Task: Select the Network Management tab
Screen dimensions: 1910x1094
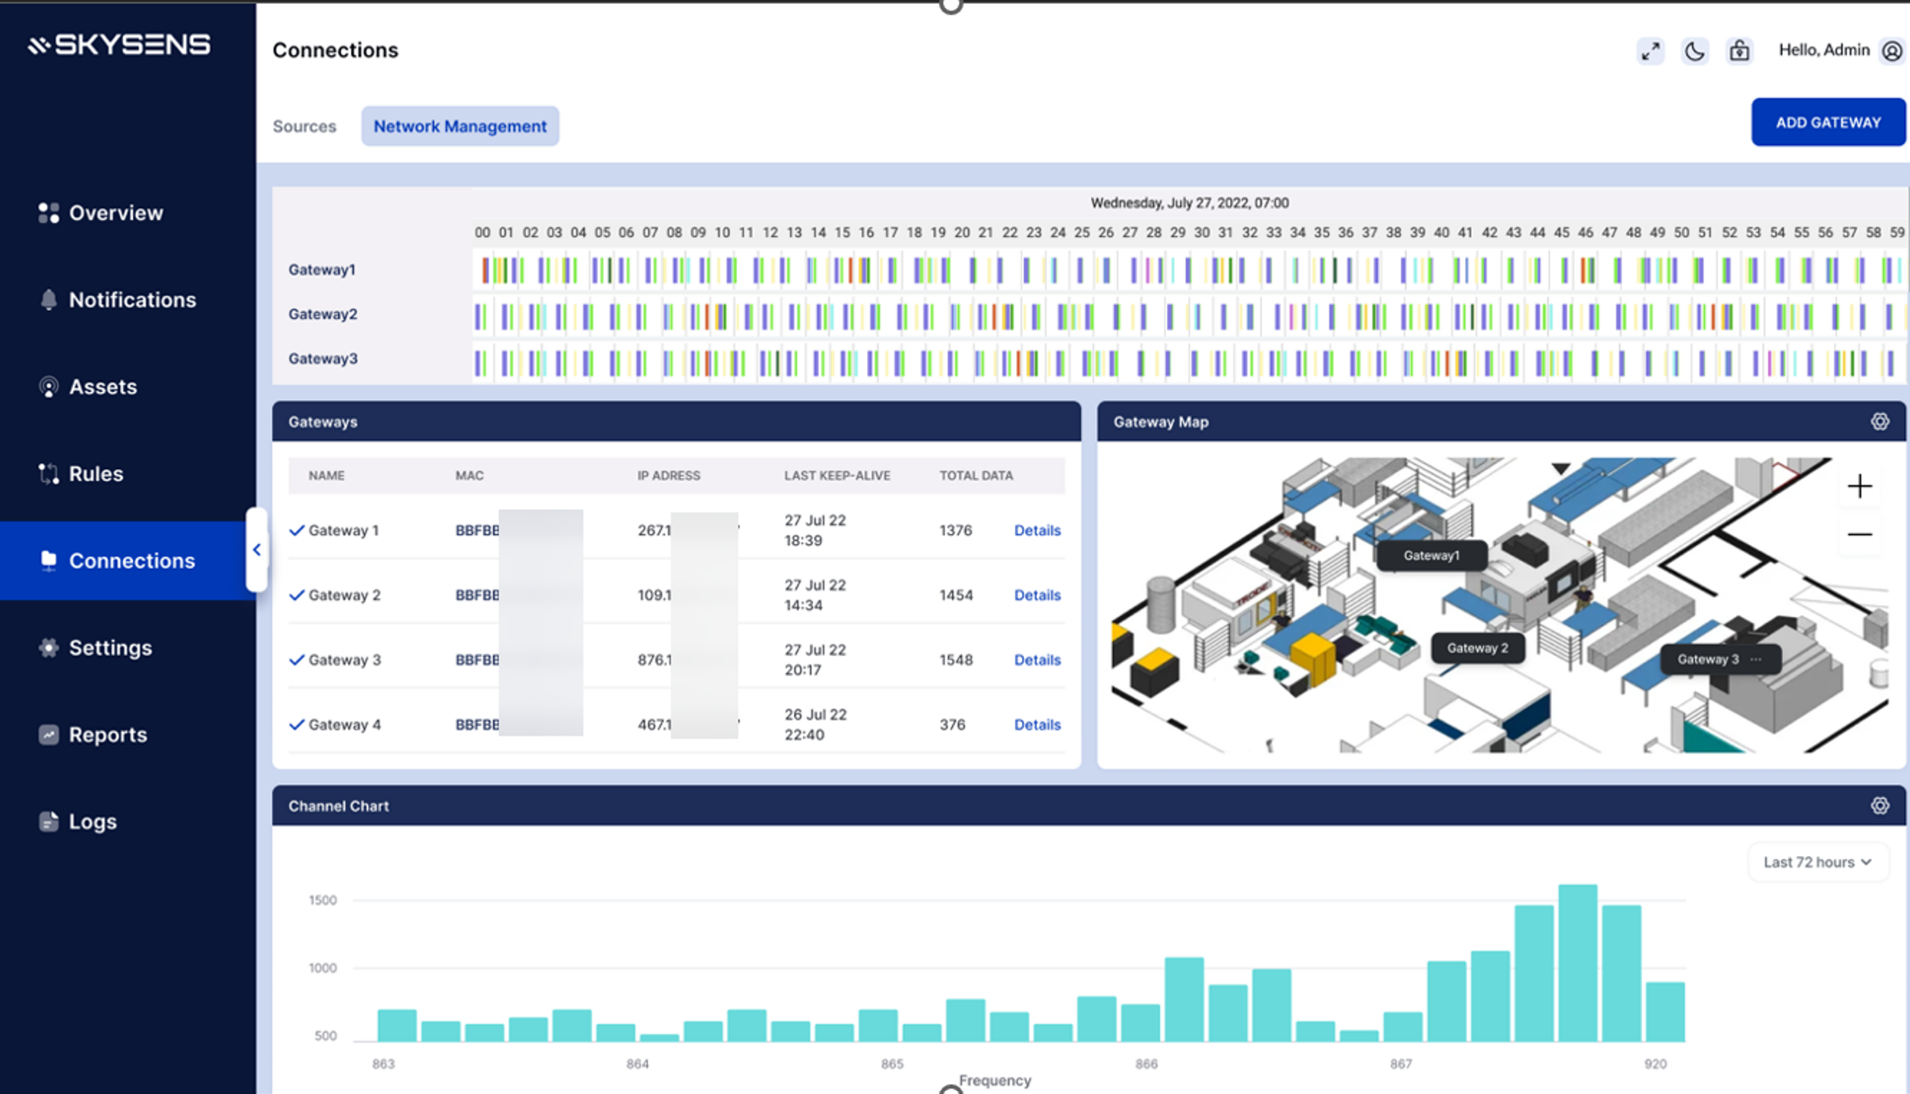Action: click(x=459, y=127)
